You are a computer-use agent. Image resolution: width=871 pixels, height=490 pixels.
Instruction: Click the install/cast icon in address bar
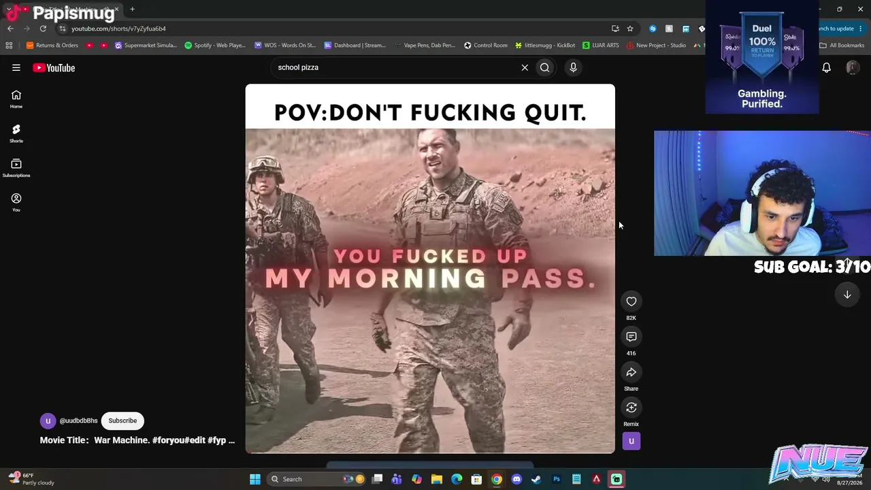point(615,29)
